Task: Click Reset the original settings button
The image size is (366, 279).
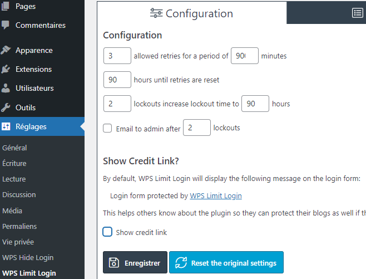Action: [226, 263]
